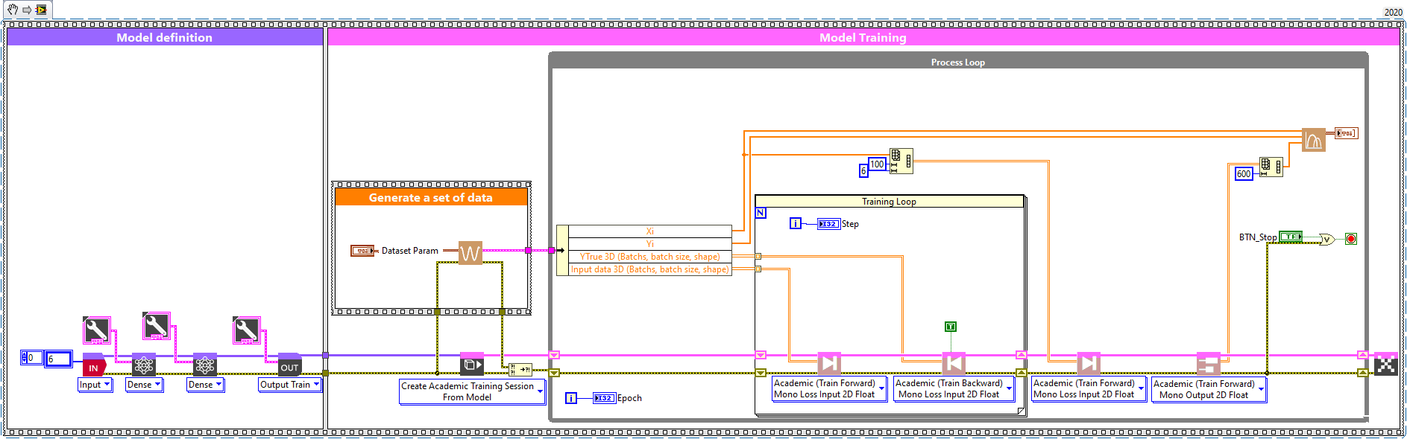
Task: Click the red loop stop condition terminal
Action: [x=1350, y=239]
